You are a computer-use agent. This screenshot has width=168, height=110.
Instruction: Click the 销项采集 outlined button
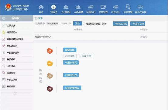pyautogui.click(x=86, y=56)
